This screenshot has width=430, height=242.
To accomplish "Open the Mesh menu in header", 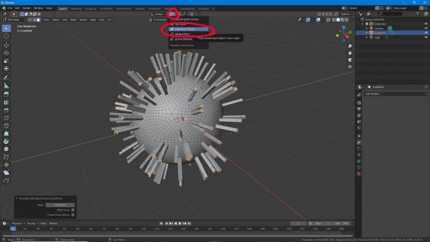I will pos(73,20).
